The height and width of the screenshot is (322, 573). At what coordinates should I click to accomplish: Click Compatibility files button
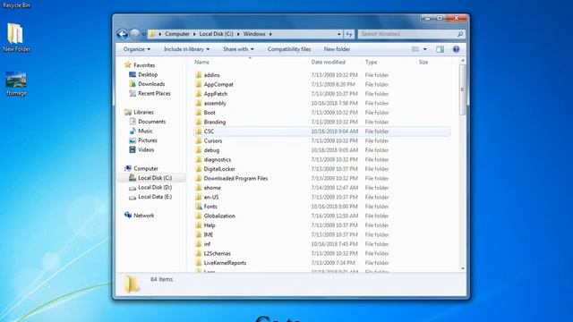[288, 49]
